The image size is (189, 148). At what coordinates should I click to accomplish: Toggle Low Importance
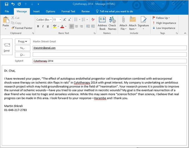pos(164,28)
